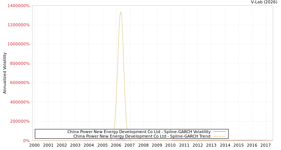Click the 1000000% y-axis label
Screen dimensions: 281x150
coord(18,44)
